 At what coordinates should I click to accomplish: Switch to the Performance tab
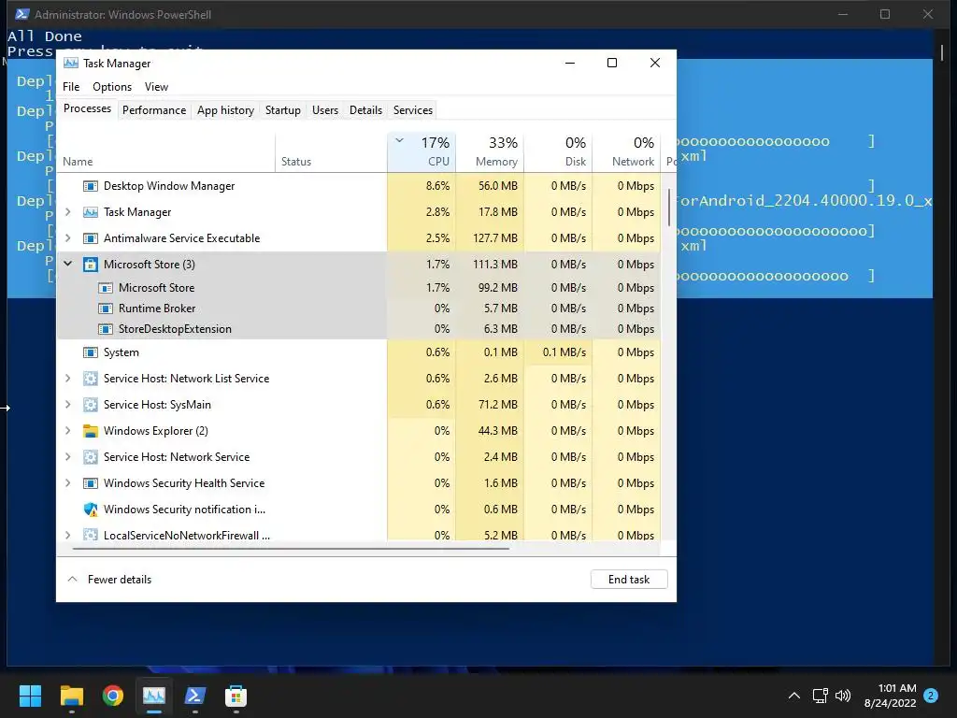tap(154, 110)
